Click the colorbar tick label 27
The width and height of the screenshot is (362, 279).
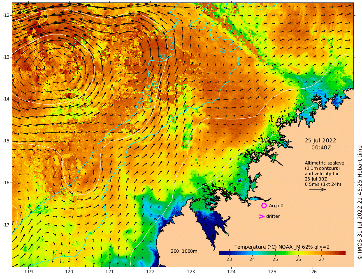[x=322, y=259]
